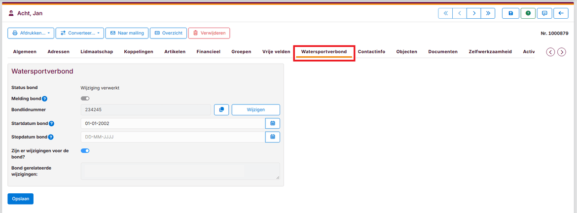
Task: Go to the first record
Action: [445, 13]
